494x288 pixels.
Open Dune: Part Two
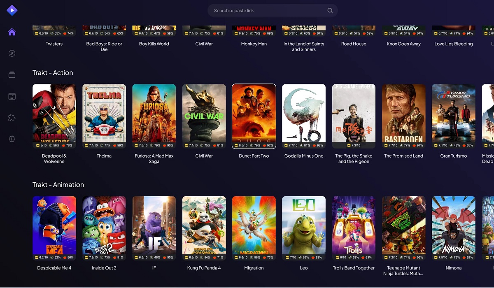[x=254, y=116]
